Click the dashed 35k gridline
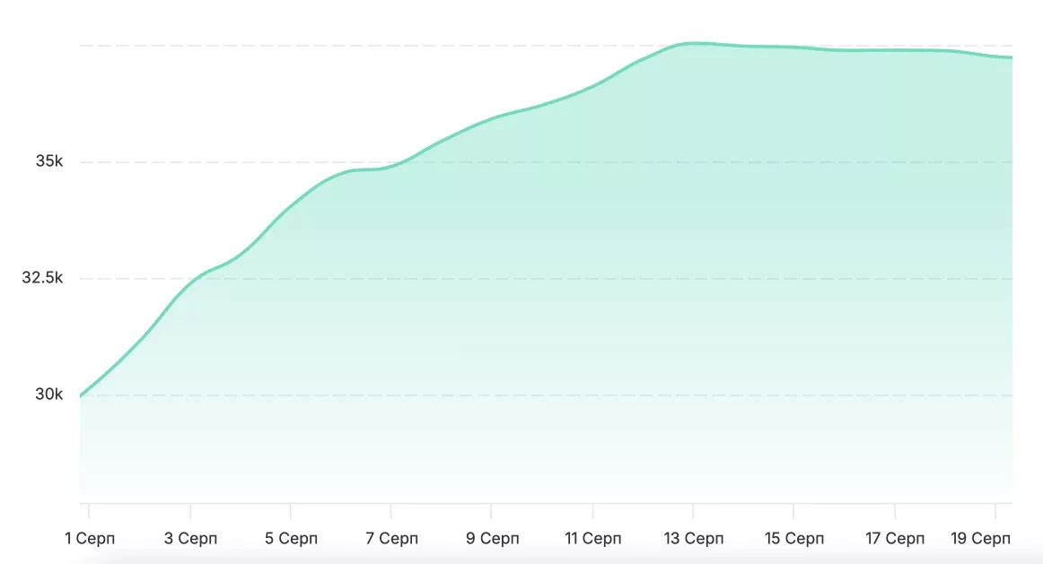 546,162
